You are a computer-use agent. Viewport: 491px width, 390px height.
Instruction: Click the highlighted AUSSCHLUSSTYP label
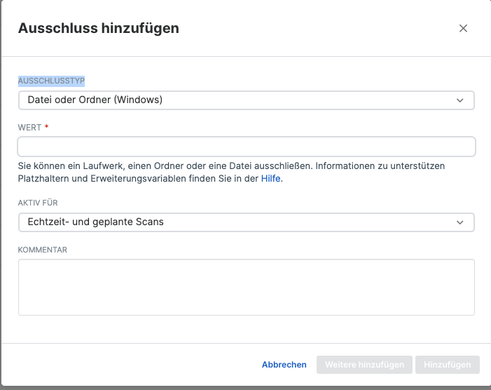click(x=51, y=81)
